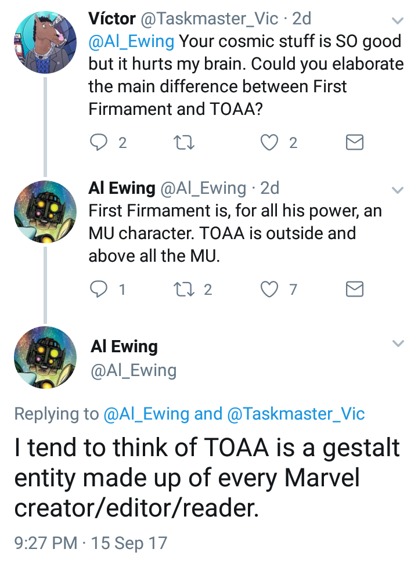Like Al Ewing's First Firmament tweet
This screenshot has width=418, height=567.
[x=269, y=289]
